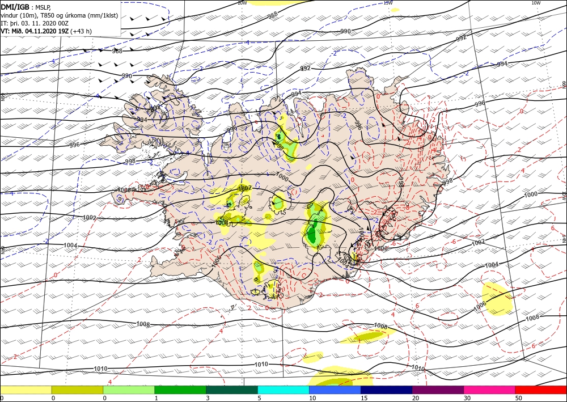
Task: Click legend value "3" under the color bar
Action: pos(208,398)
